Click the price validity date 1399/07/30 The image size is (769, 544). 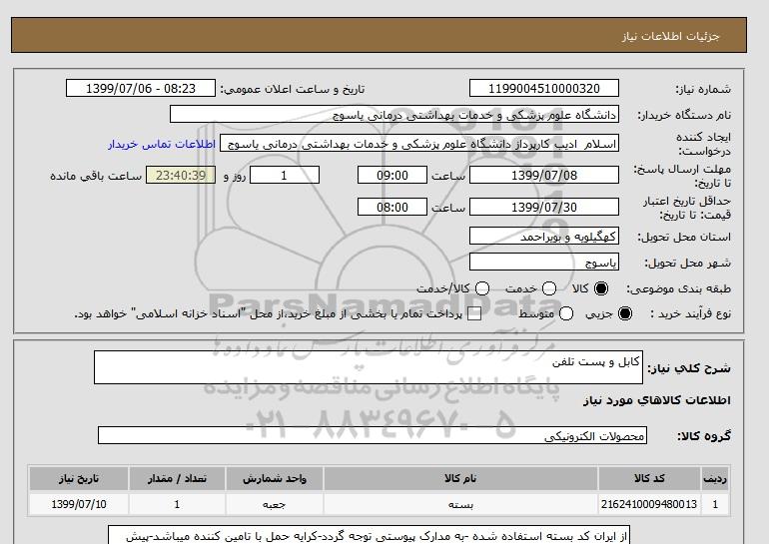coord(544,208)
